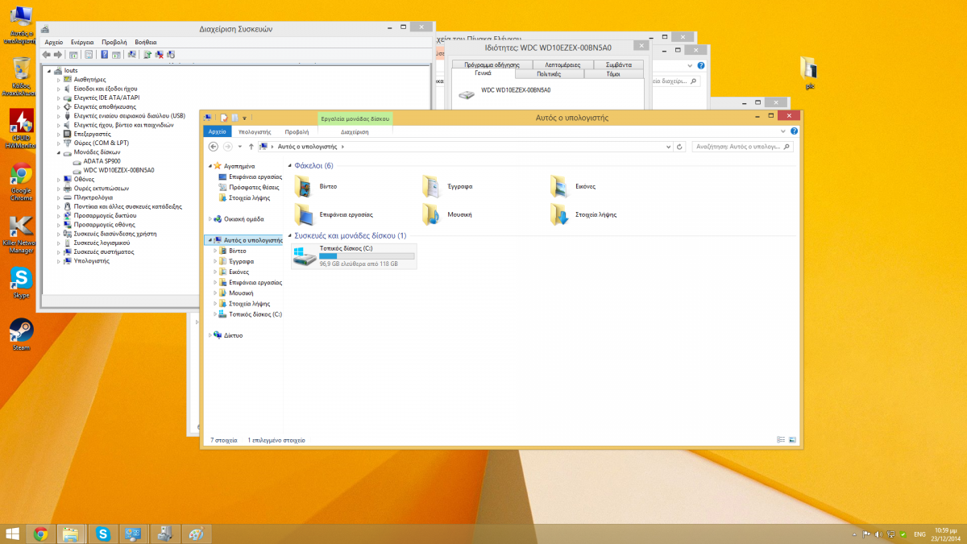Refresh the Explorer address bar location

pyautogui.click(x=680, y=147)
